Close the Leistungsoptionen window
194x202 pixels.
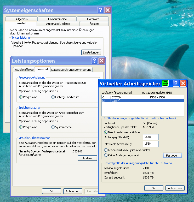[x=101, y=61]
